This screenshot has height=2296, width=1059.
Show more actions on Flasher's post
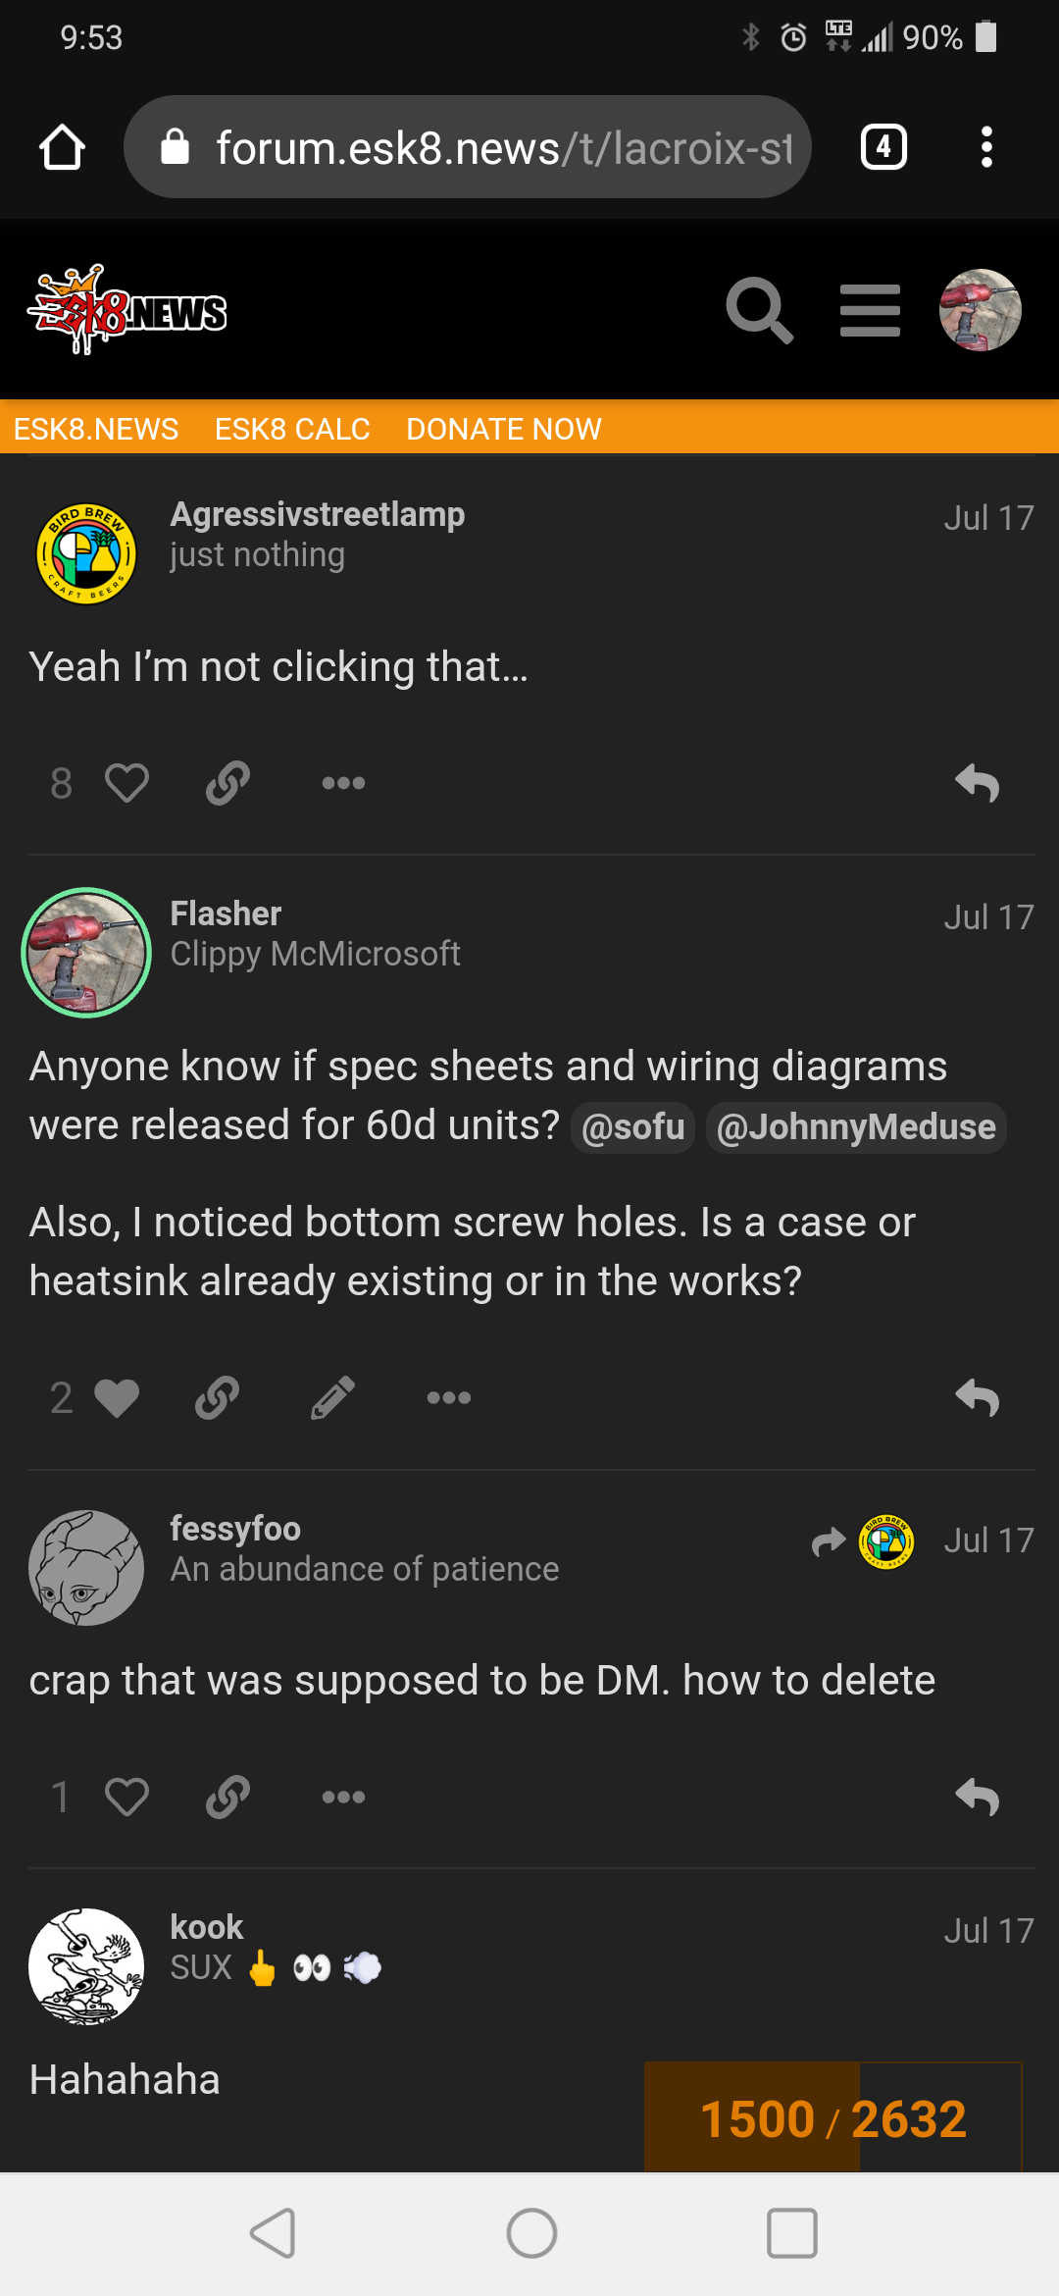pyautogui.click(x=449, y=1398)
